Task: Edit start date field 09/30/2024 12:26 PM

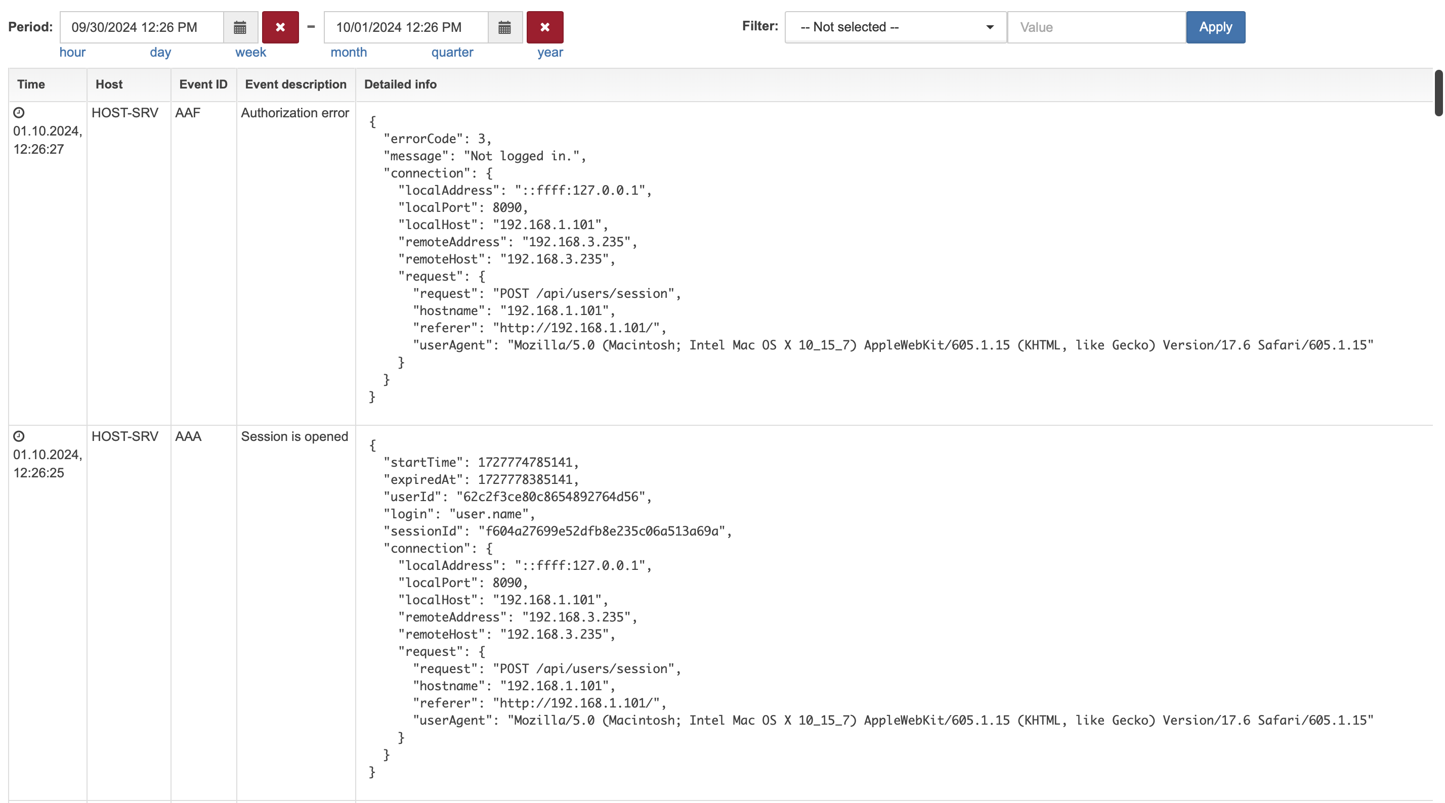Action: coord(142,27)
